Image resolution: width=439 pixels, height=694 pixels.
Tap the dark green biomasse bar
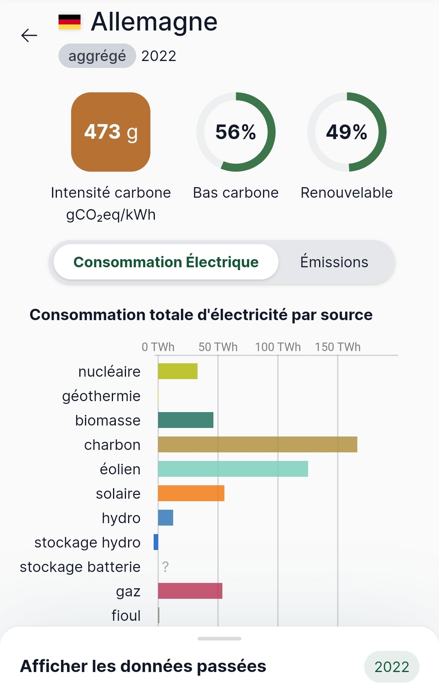pos(185,420)
